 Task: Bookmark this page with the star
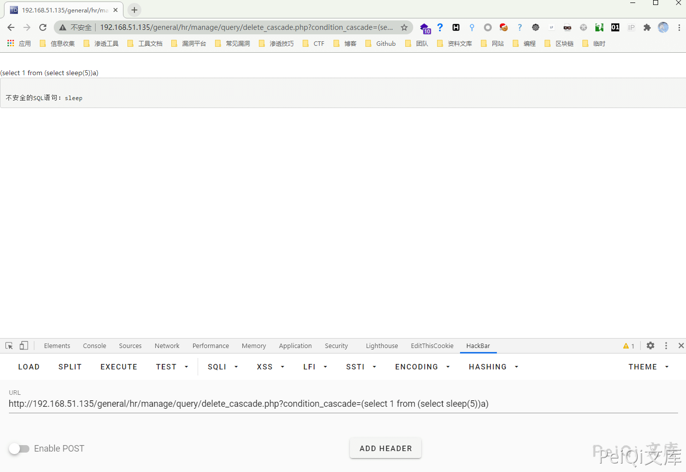404,27
